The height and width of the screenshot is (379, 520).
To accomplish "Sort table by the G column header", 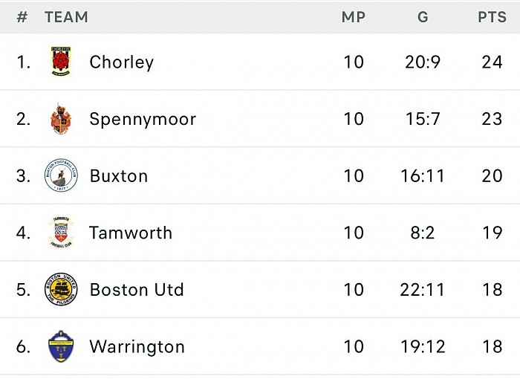I will coord(423,17).
